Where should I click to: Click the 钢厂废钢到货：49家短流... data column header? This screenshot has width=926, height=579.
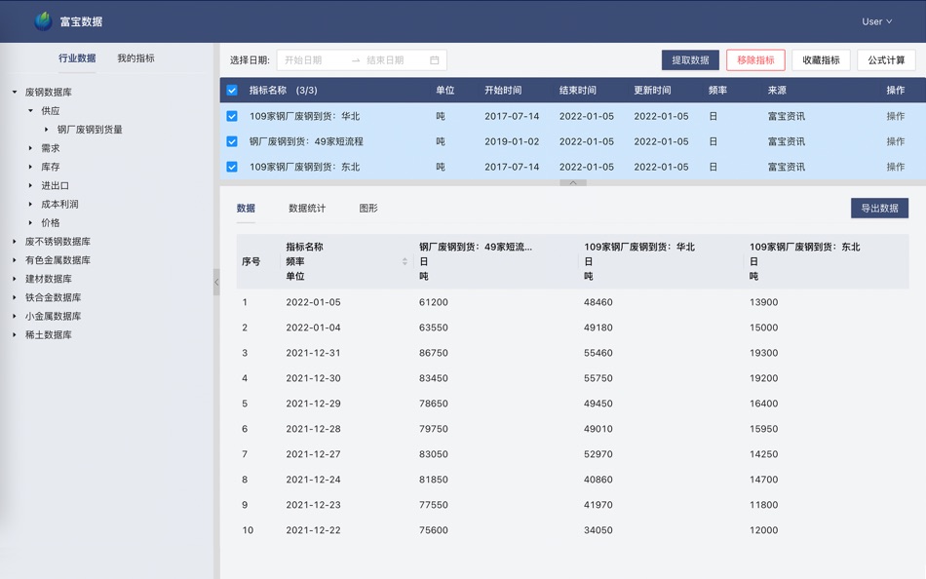(x=476, y=247)
